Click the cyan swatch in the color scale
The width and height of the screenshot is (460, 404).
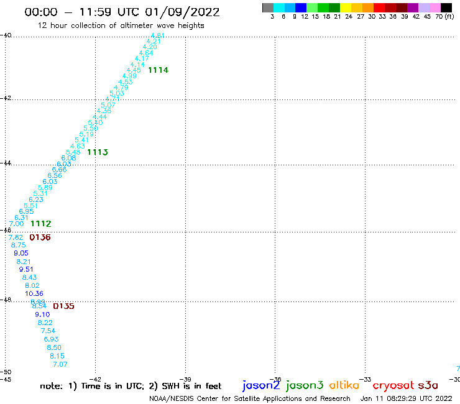click(x=279, y=8)
